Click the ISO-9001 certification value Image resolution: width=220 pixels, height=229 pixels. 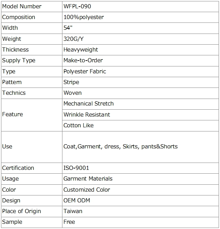pyautogui.click(x=76, y=168)
